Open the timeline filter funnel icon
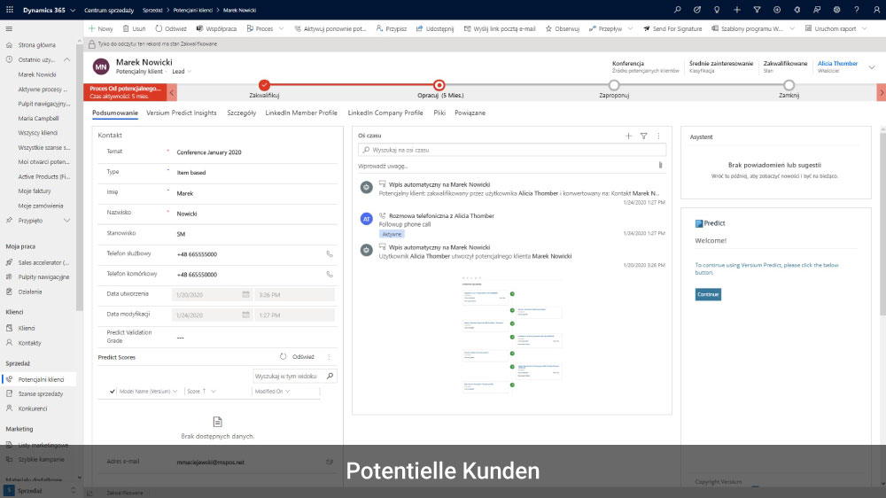886x498 pixels. coord(643,136)
